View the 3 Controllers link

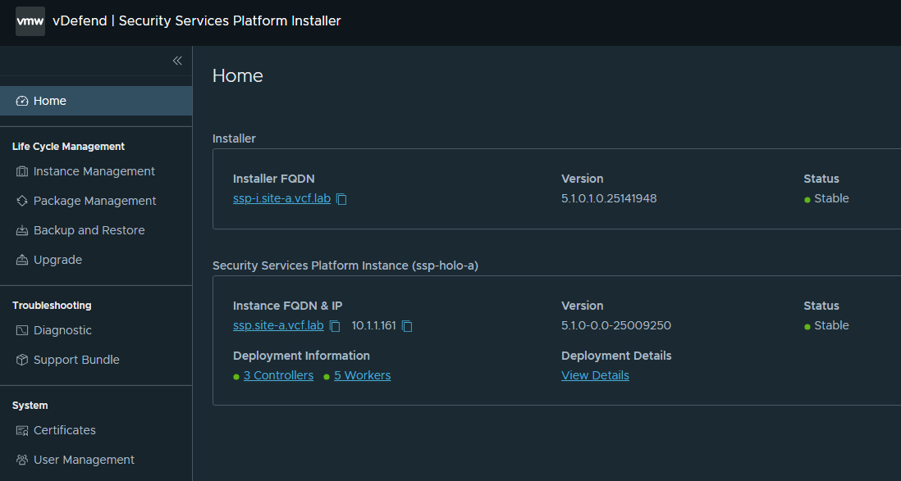pyautogui.click(x=278, y=375)
